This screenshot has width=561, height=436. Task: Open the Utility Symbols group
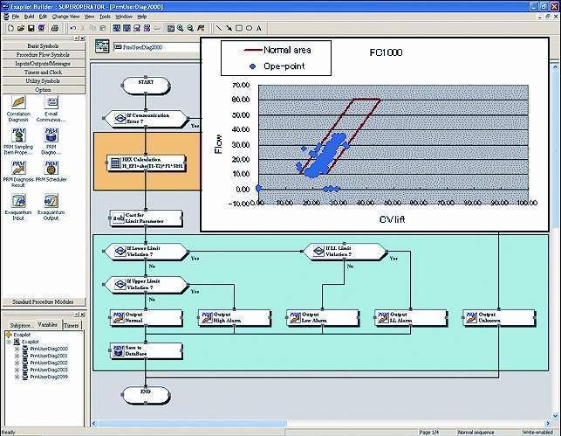point(44,81)
